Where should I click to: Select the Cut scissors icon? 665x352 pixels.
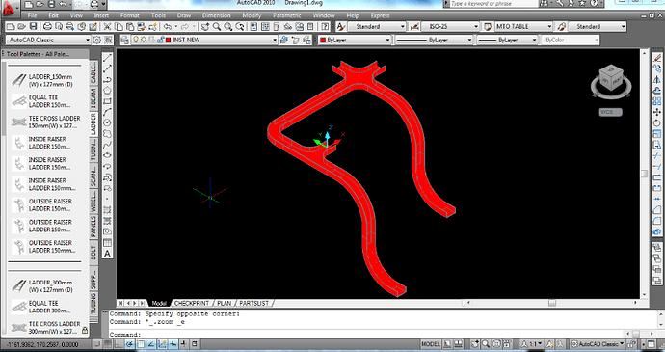click(107, 26)
